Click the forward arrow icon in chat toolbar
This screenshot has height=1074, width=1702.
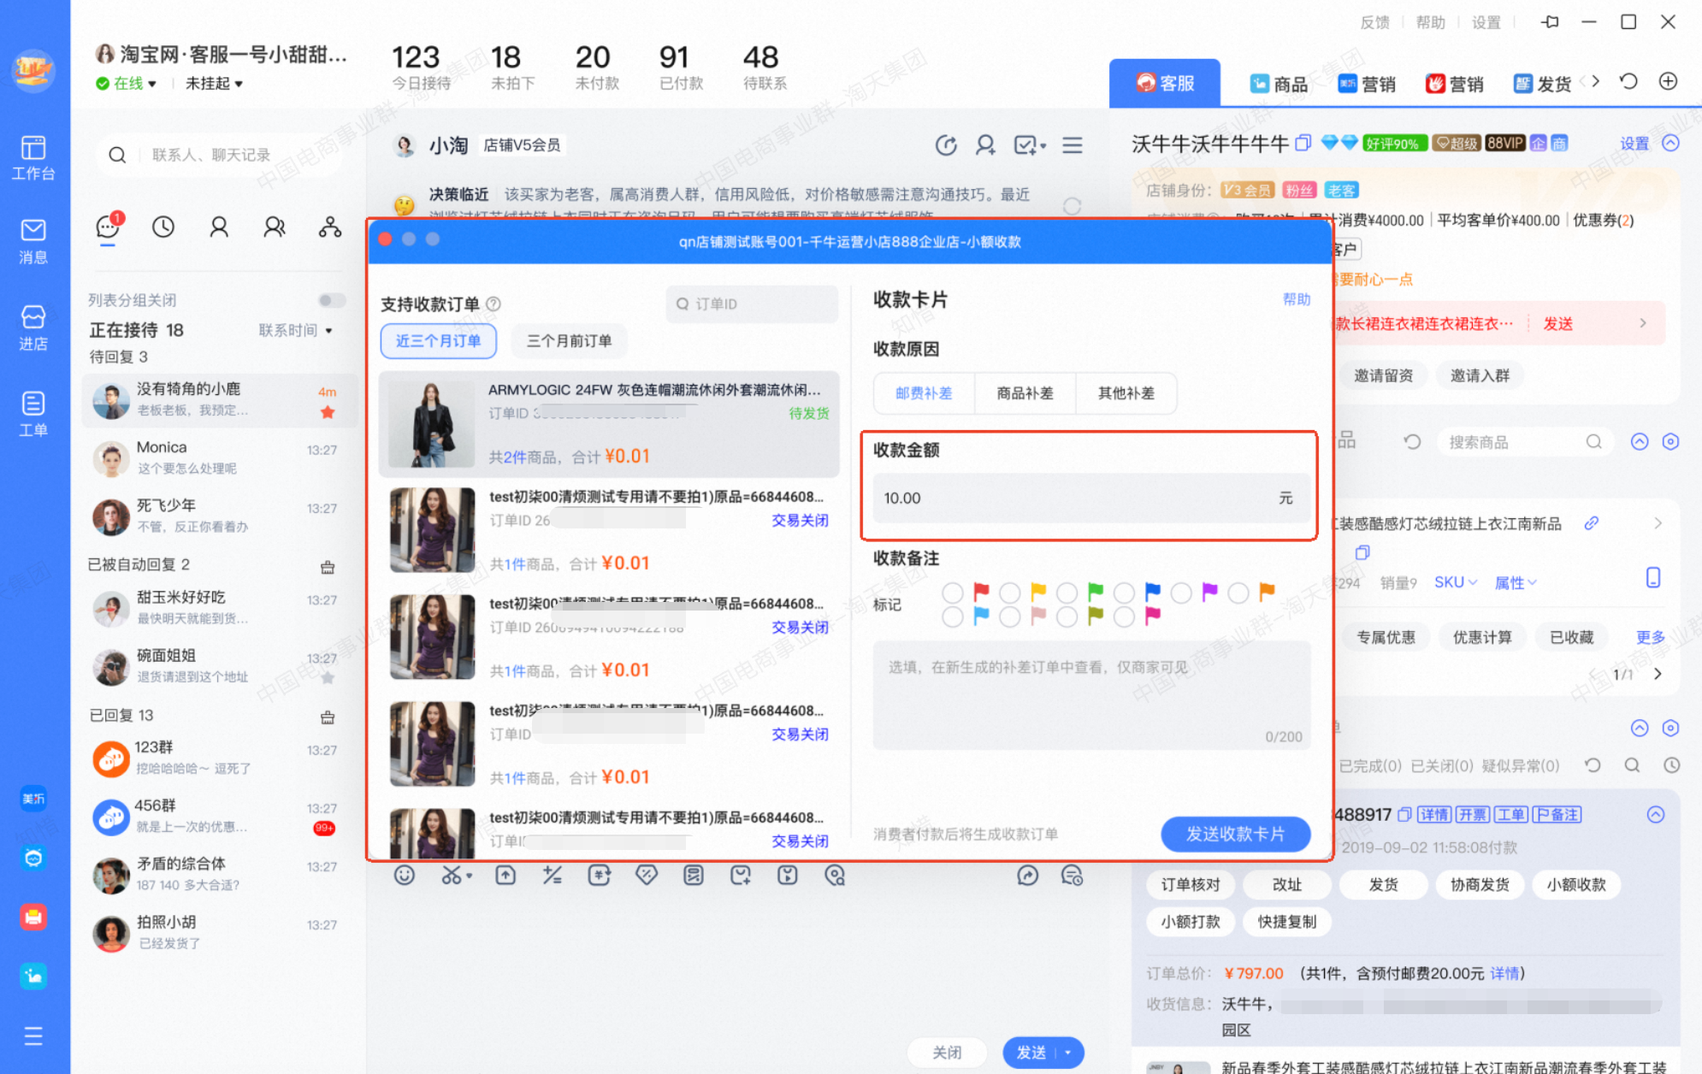click(x=1027, y=875)
